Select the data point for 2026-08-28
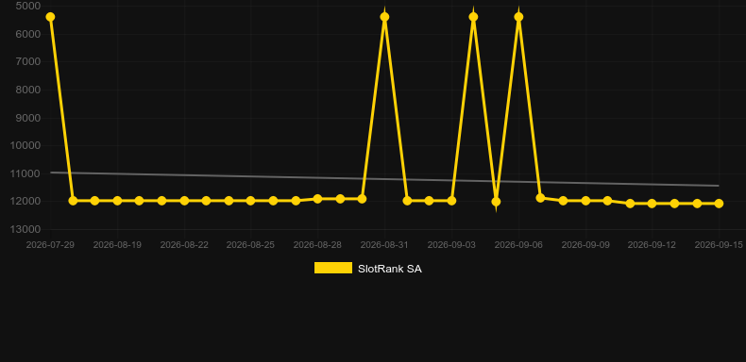 point(318,199)
